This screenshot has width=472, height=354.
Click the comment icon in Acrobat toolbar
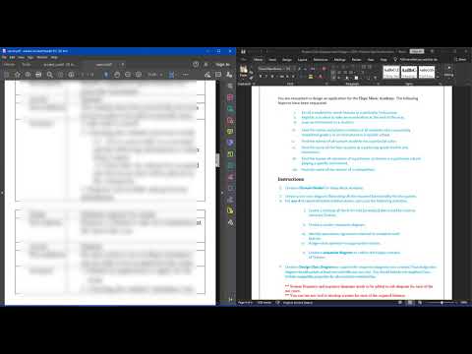pyautogui.click(x=218, y=75)
